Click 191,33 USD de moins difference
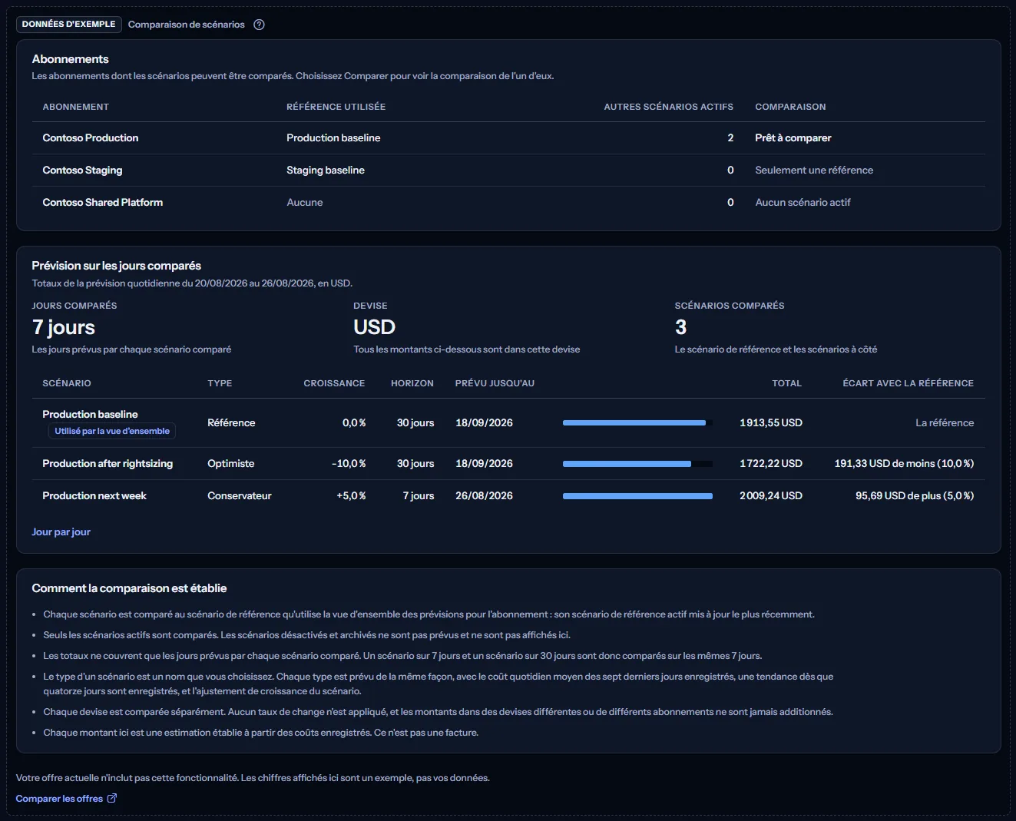 [x=904, y=464]
